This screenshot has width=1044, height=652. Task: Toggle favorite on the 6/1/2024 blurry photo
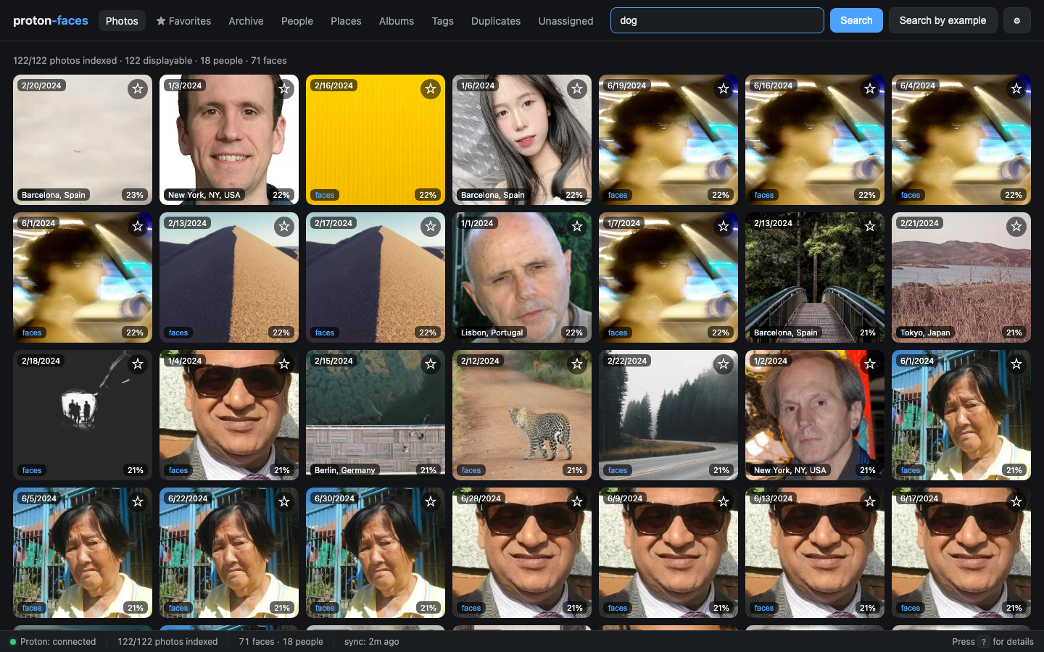pyautogui.click(x=138, y=227)
